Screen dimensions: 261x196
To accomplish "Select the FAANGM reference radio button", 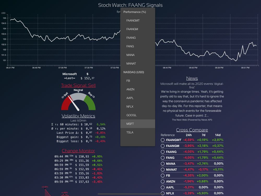I will point(163,146).
